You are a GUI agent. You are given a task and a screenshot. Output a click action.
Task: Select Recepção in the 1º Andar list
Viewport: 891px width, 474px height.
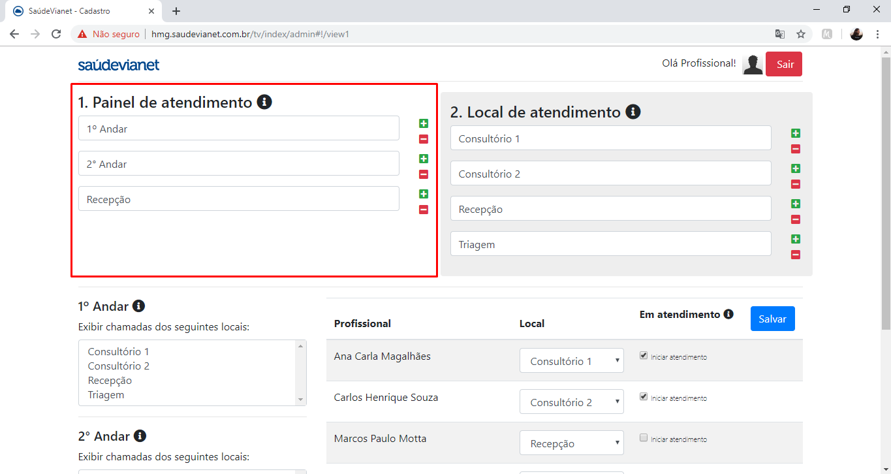pos(110,381)
